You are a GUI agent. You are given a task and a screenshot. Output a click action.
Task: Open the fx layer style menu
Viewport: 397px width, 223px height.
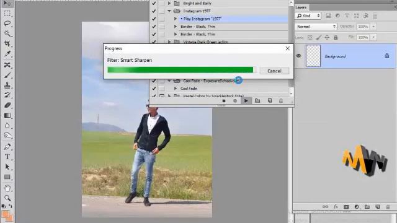click(336, 207)
